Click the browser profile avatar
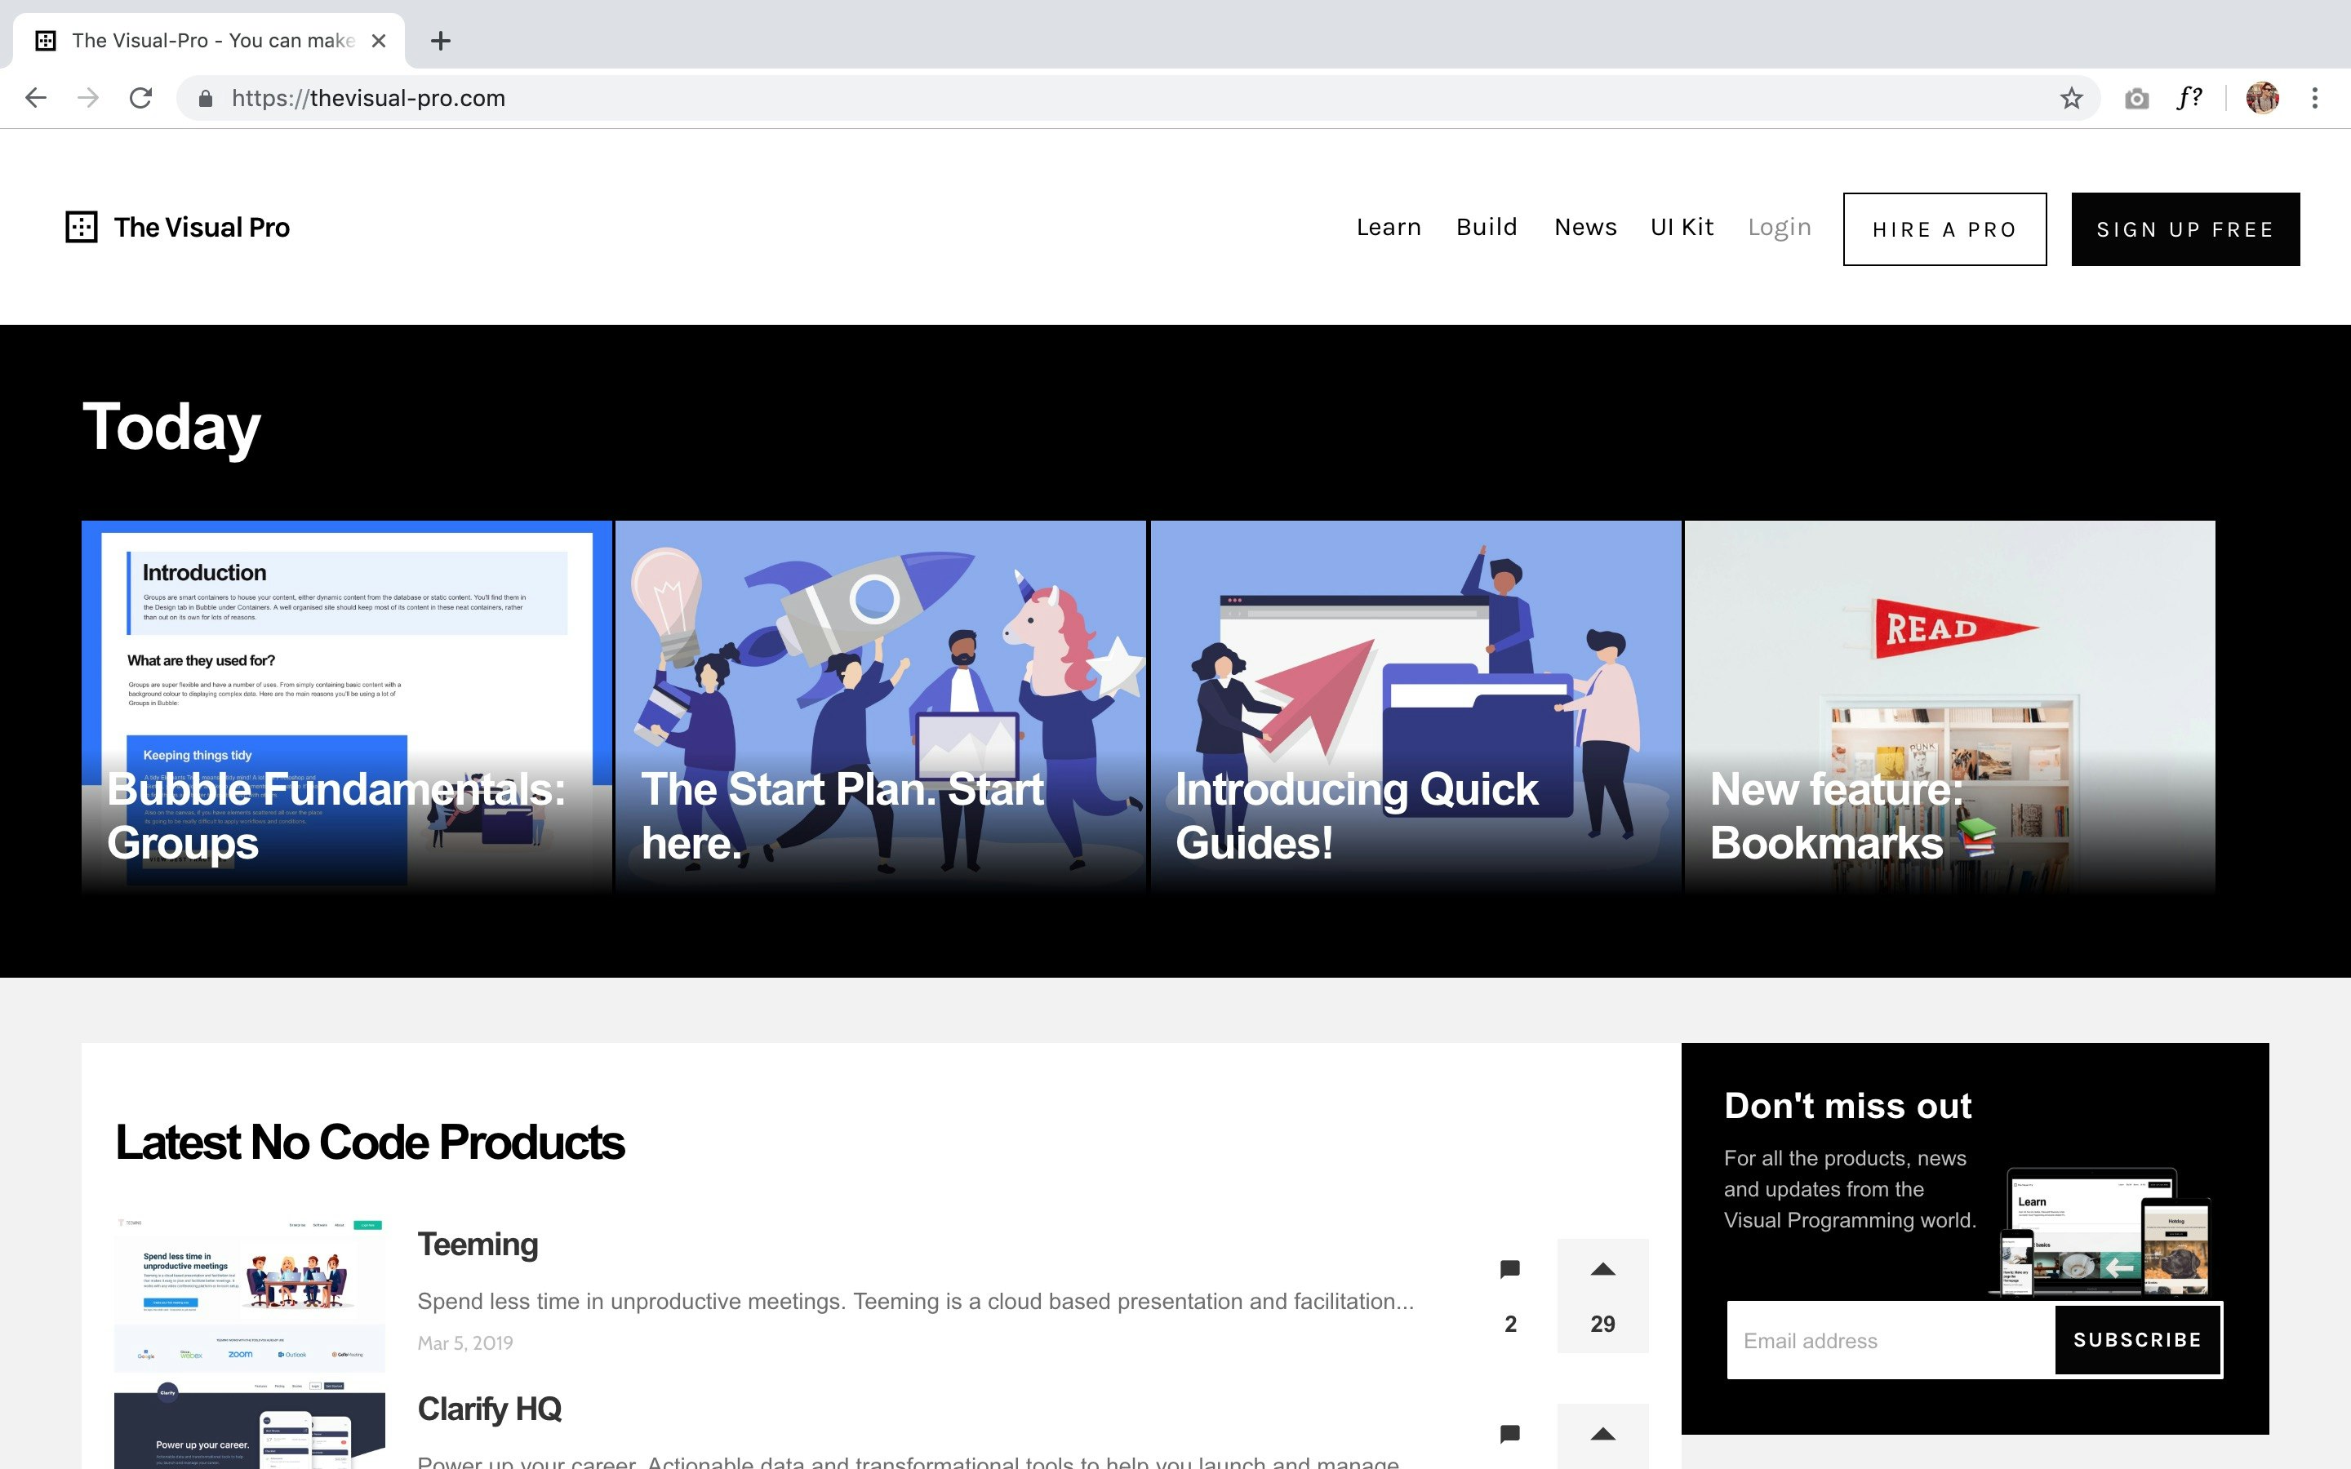 point(2263,97)
